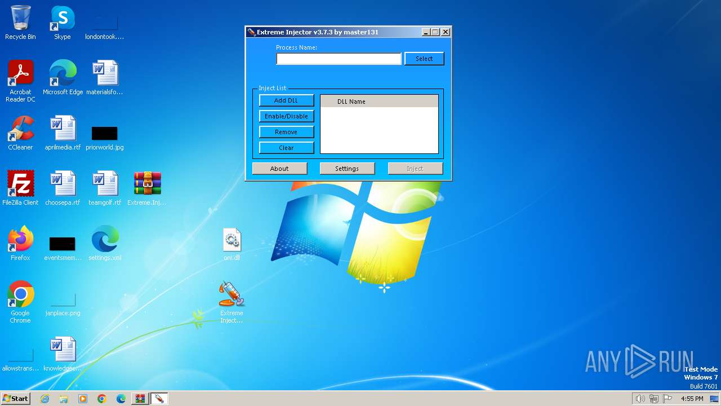Open Google Chrome desktop shortcut
Viewport: 721px width, 406px height.
[x=20, y=303]
